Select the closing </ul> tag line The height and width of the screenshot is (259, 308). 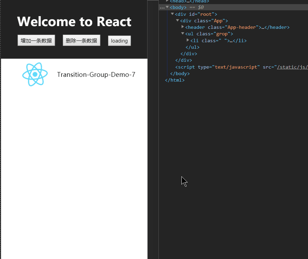pos(192,47)
